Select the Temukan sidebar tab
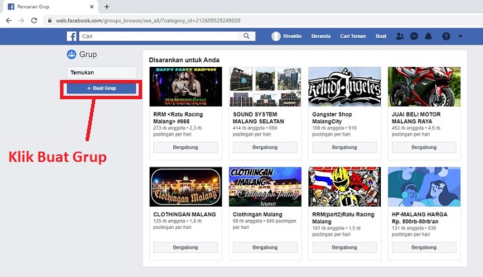 point(101,72)
